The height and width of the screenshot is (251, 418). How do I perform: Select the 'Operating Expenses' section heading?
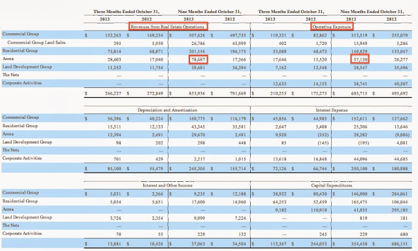tap(332, 27)
